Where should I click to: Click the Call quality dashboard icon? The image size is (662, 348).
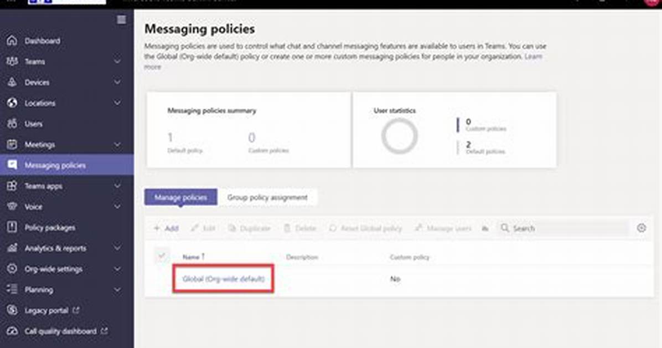click(x=12, y=331)
